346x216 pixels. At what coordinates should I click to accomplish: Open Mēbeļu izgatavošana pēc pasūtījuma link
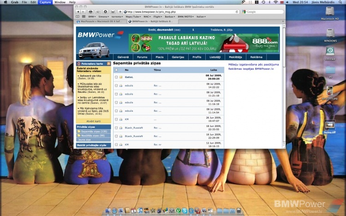(x=253, y=65)
